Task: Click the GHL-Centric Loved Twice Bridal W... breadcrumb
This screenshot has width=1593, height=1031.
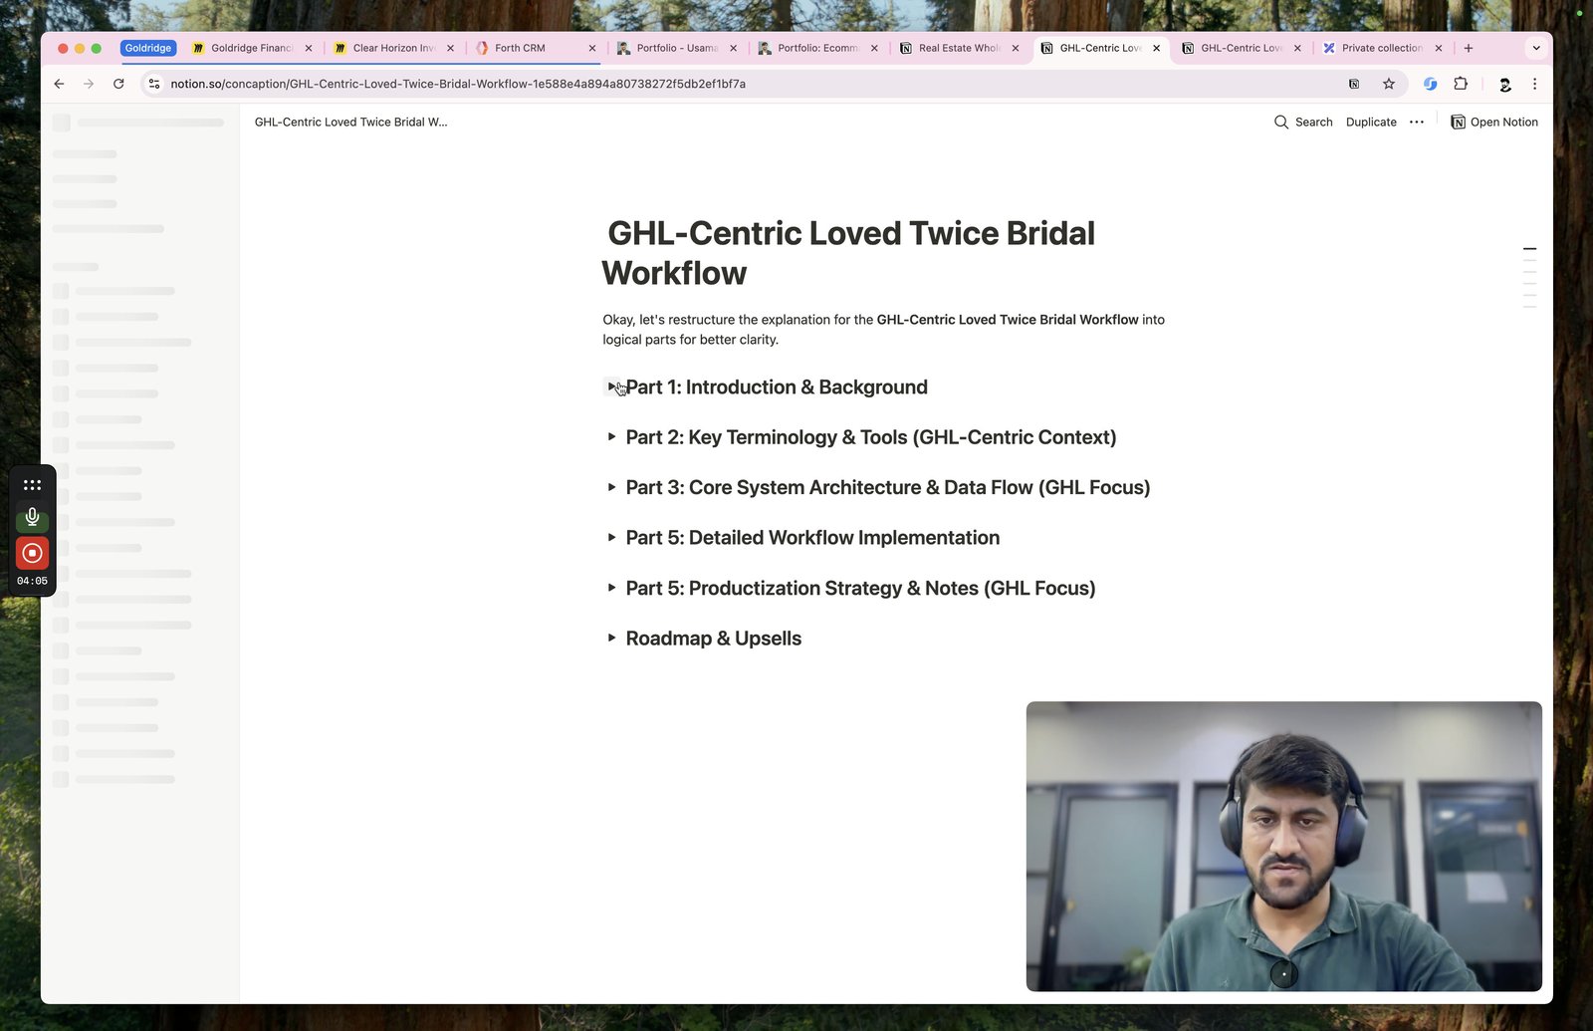Action: click(x=351, y=122)
